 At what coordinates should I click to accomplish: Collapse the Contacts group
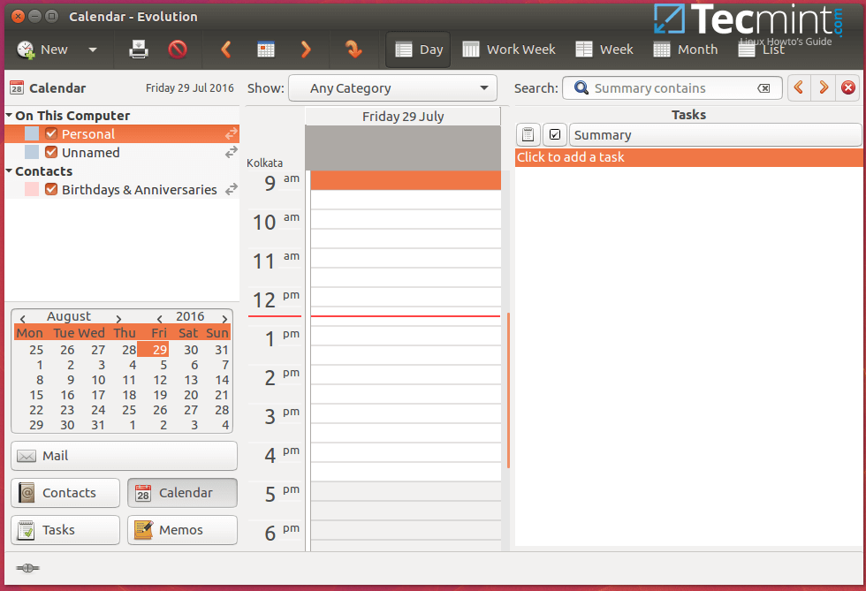10,170
